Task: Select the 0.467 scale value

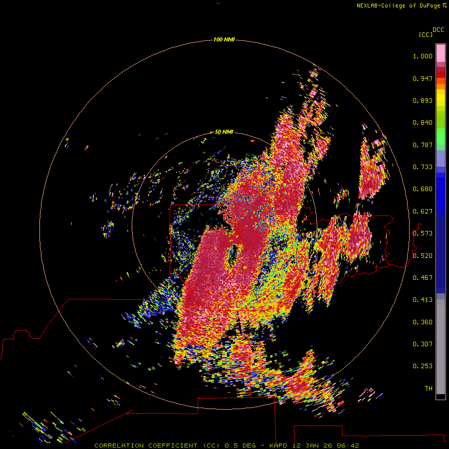Action: 423,278
